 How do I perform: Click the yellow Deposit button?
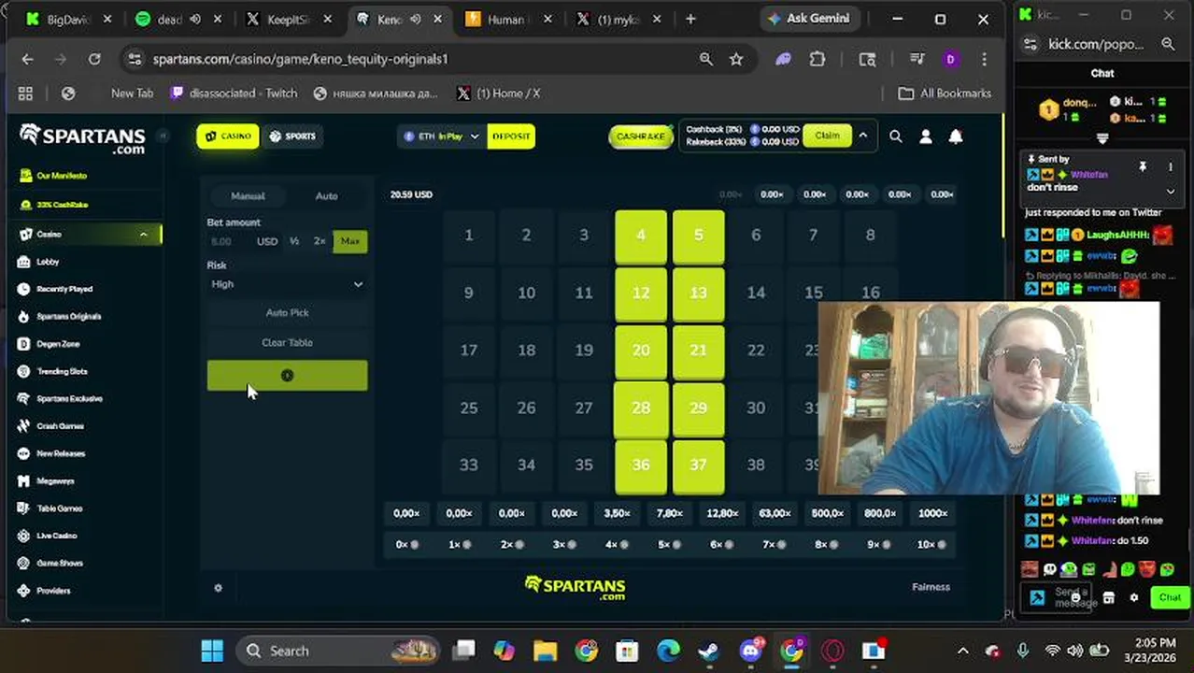tap(511, 136)
